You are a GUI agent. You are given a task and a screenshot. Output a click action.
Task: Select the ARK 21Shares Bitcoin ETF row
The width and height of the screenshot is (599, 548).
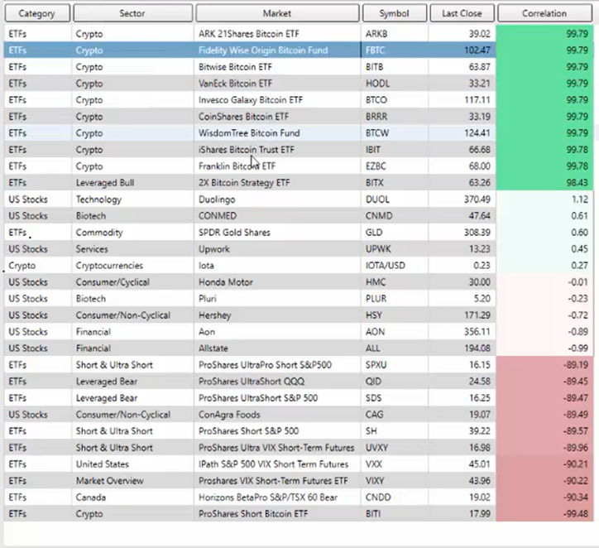coord(251,34)
